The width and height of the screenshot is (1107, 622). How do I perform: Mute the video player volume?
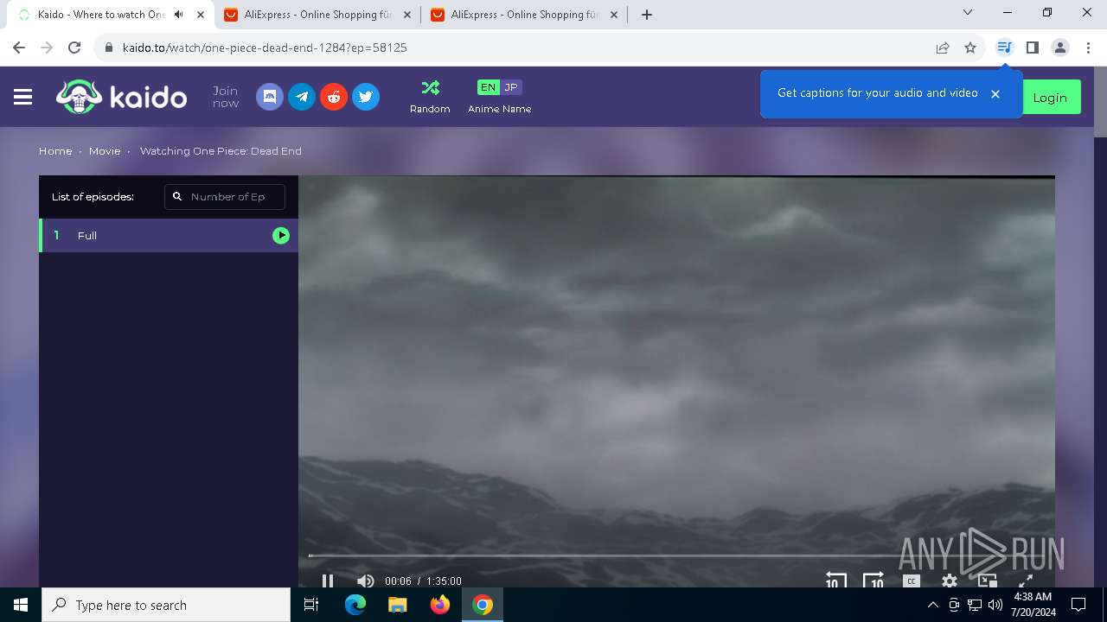[x=366, y=581]
